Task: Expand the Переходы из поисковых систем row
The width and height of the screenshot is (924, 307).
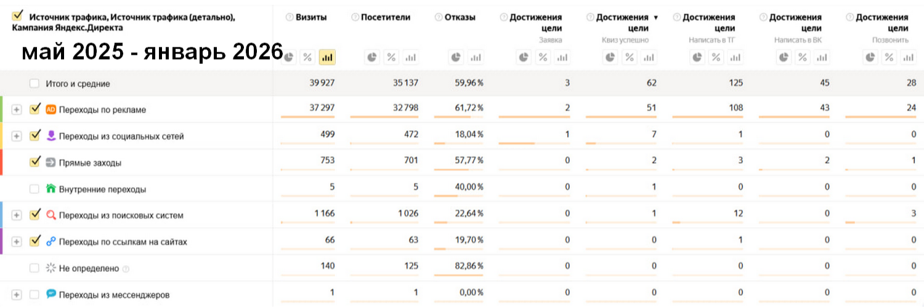Action: click(17, 215)
